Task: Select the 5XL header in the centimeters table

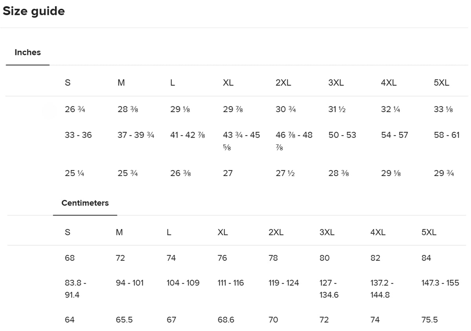Action: point(429,232)
